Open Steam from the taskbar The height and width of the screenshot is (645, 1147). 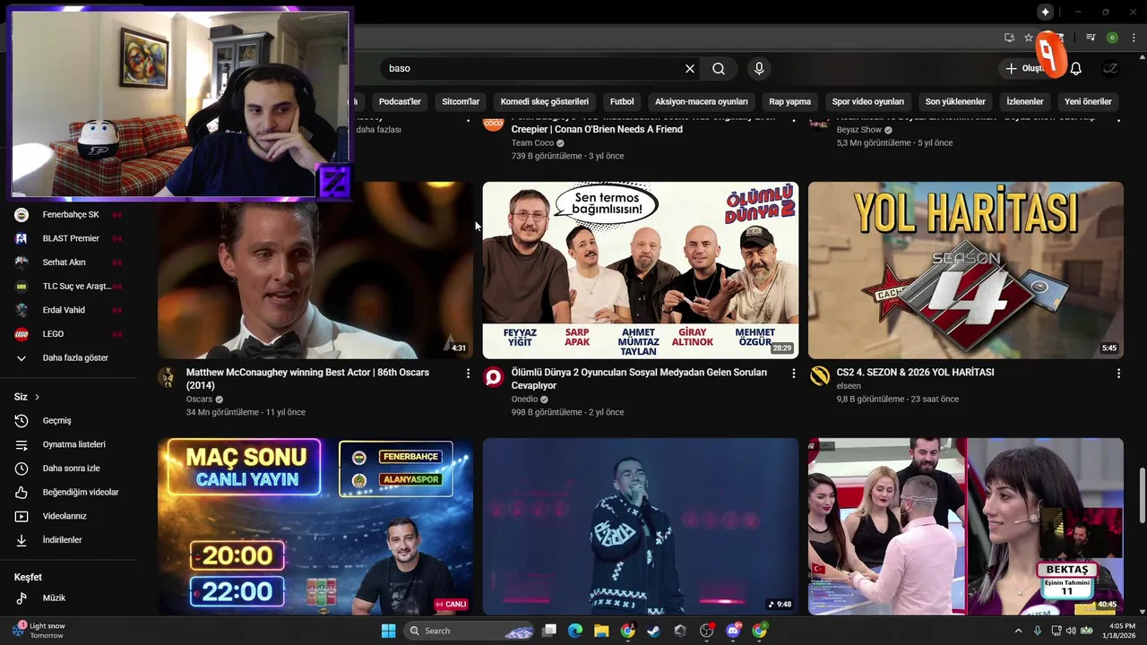(x=654, y=631)
